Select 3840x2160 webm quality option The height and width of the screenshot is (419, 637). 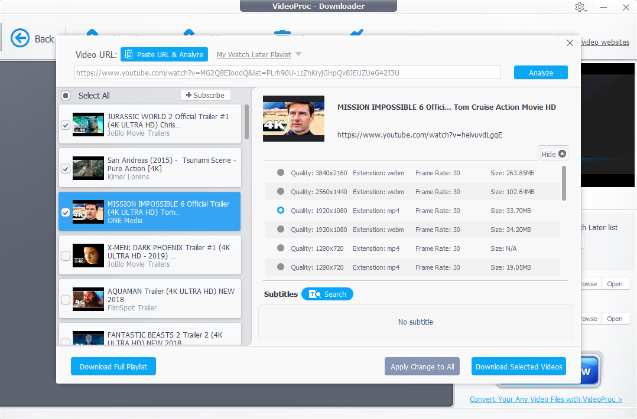(x=280, y=172)
